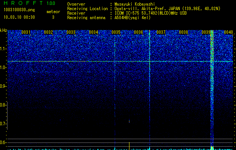Click the 'Receiver' label
The height and width of the screenshot is (150, 236).
(76, 13)
